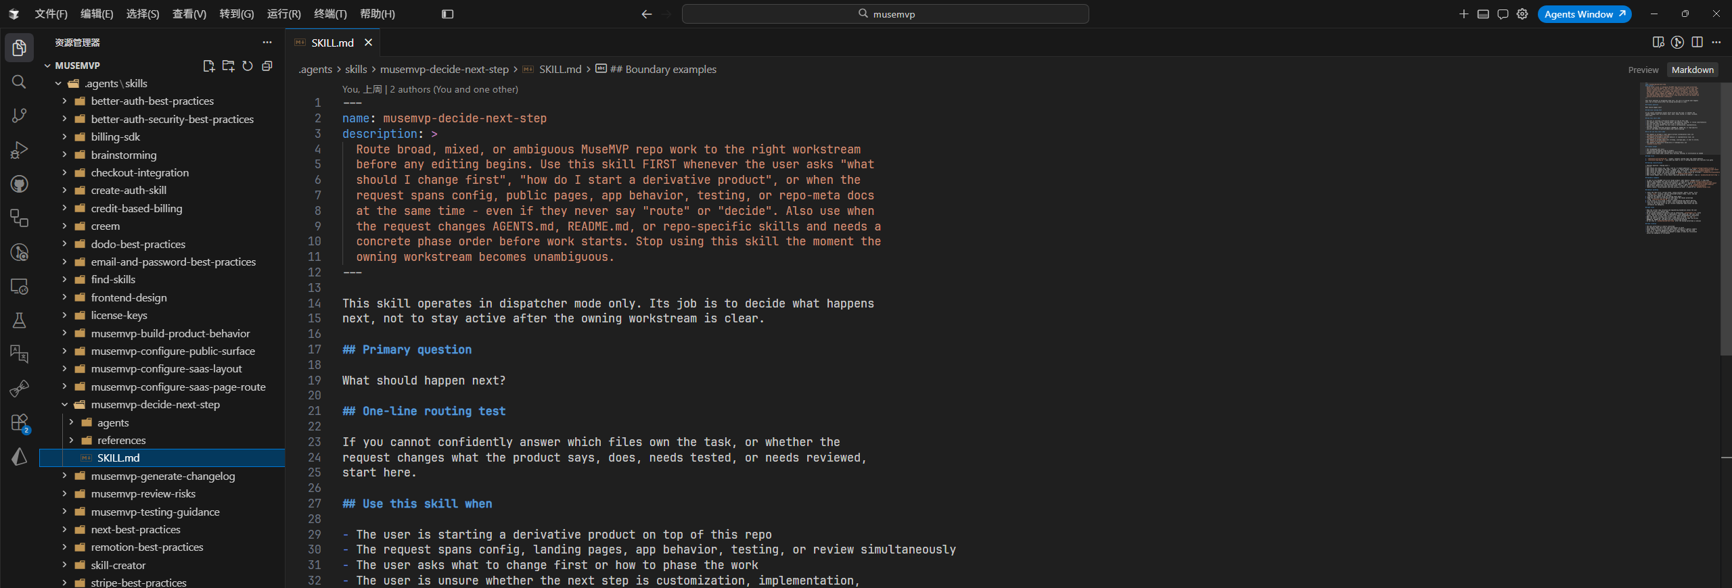Click the plus icon in title bar

(x=1463, y=14)
